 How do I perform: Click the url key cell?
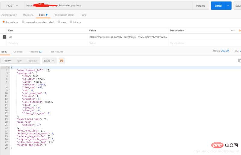pyautogui.click(x=47, y=37)
